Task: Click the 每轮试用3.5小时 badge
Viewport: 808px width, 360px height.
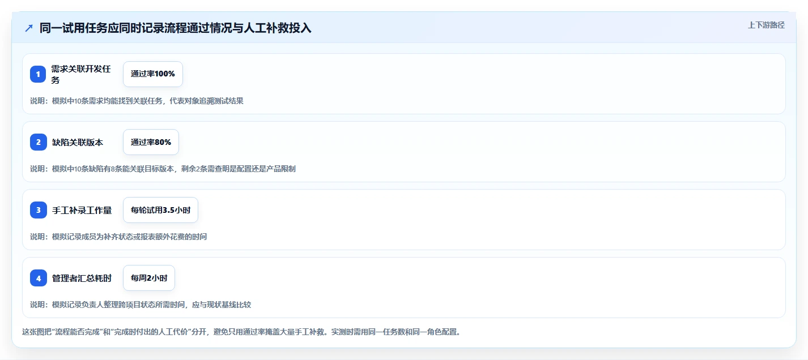Action: point(160,210)
